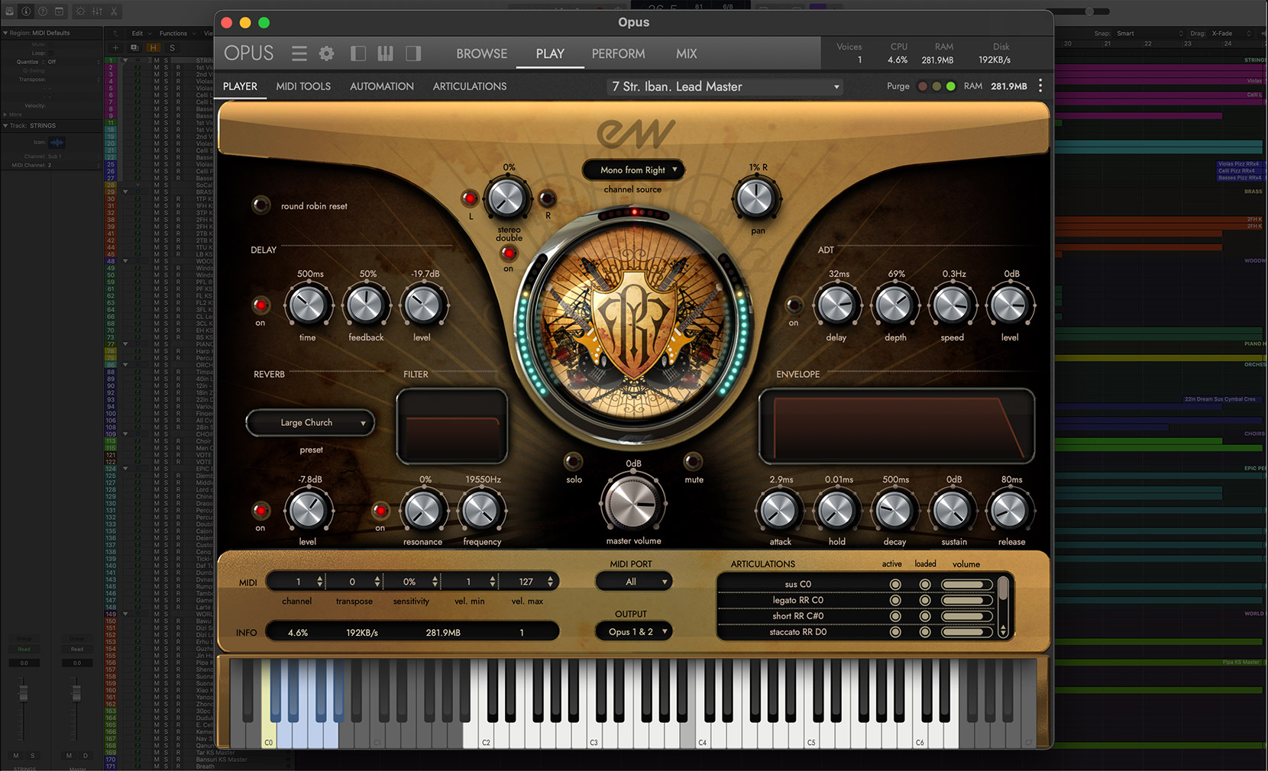This screenshot has height=771, width=1268.
Task: Click the delay level knob
Action: click(x=423, y=305)
